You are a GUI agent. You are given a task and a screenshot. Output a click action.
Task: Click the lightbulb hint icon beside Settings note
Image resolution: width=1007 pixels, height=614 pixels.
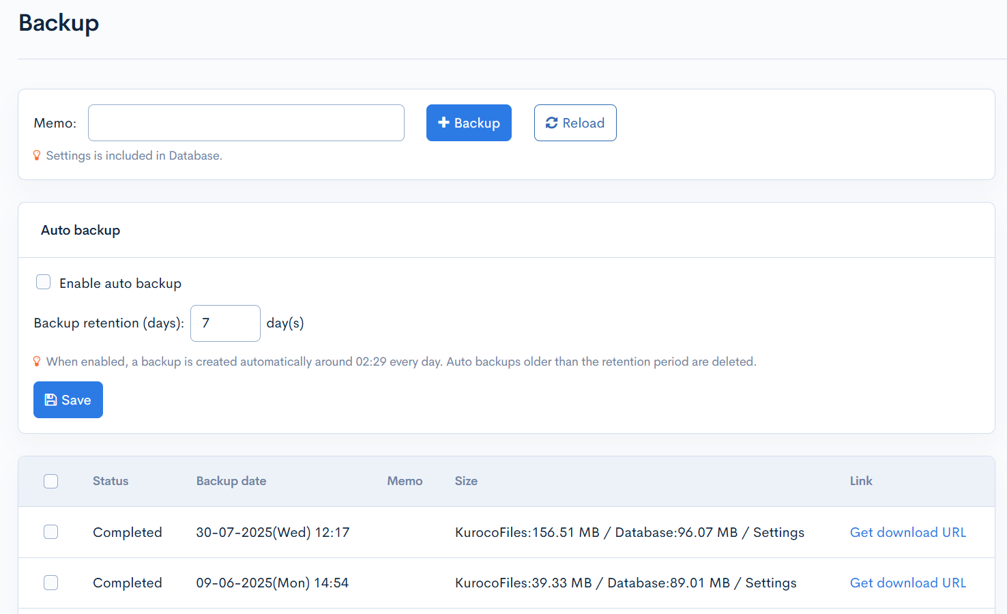coord(37,156)
